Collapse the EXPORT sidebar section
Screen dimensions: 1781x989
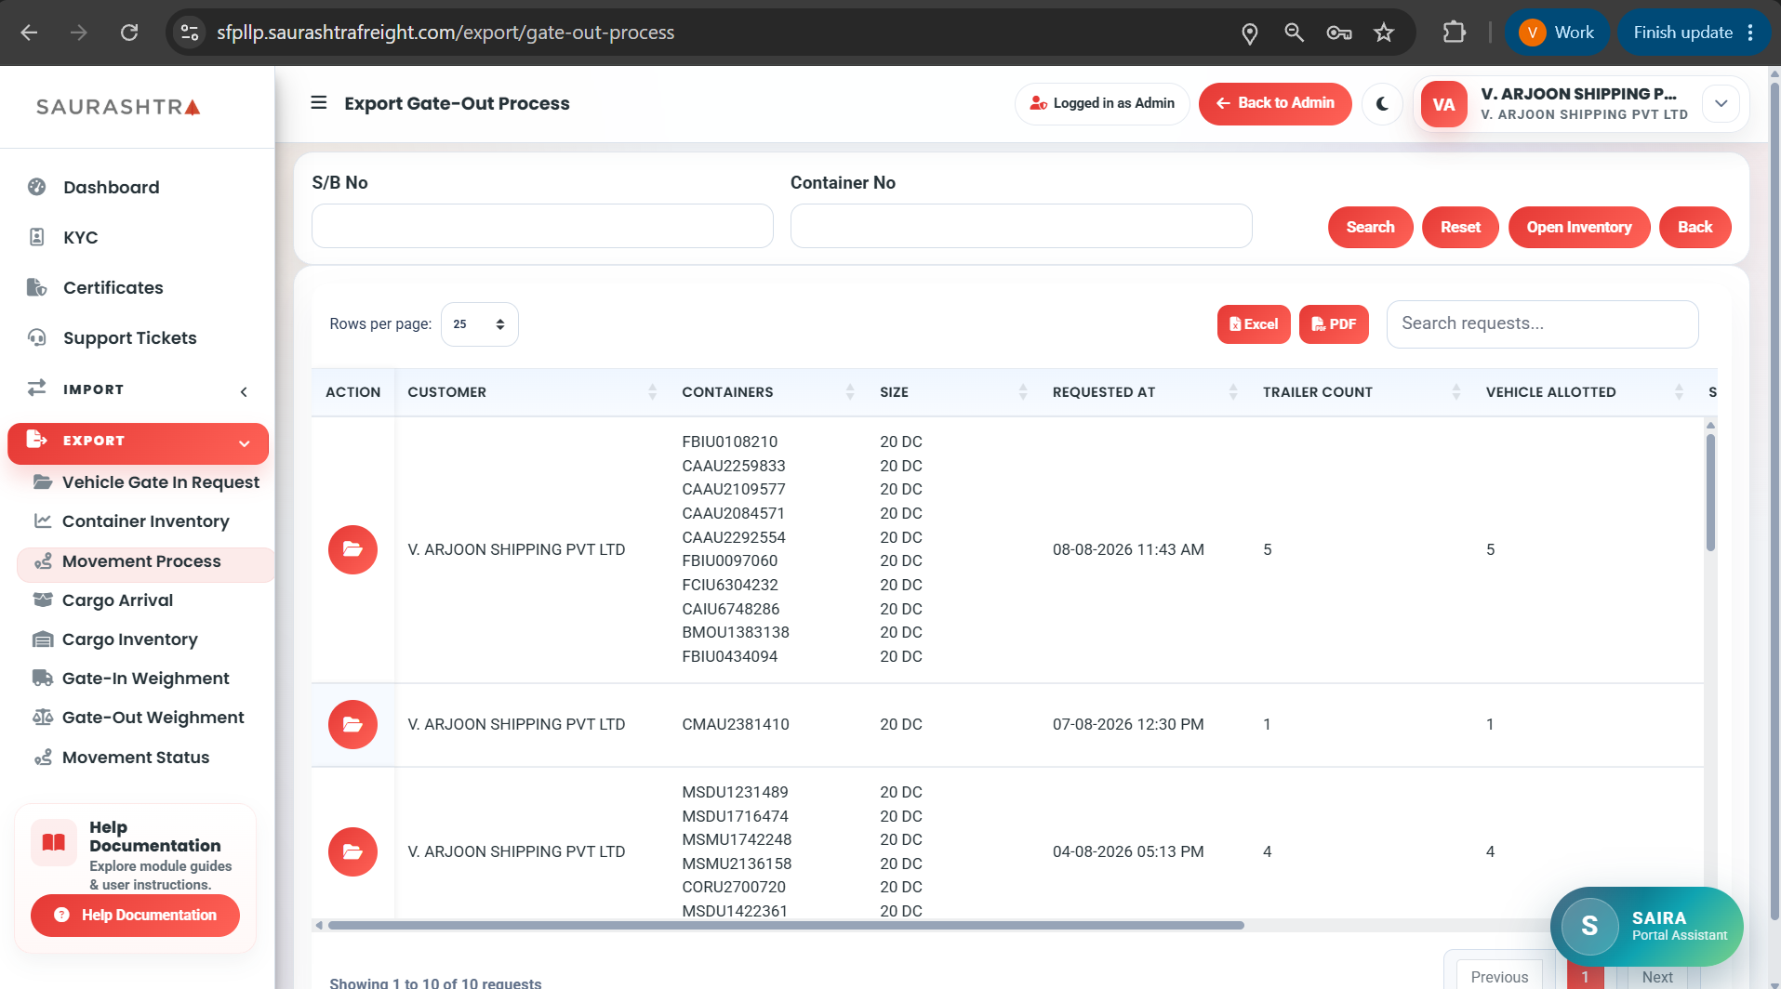[x=138, y=442]
